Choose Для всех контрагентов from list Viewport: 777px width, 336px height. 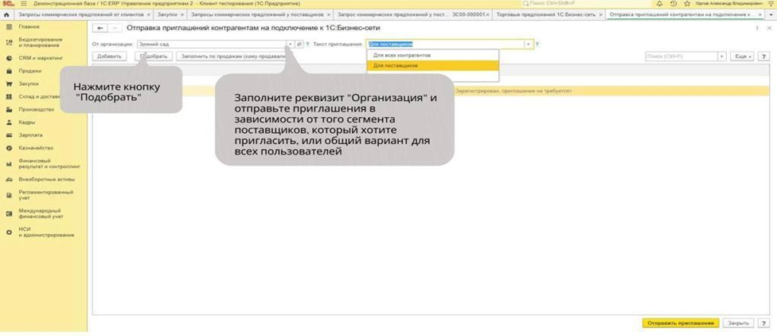[x=432, y=55]
